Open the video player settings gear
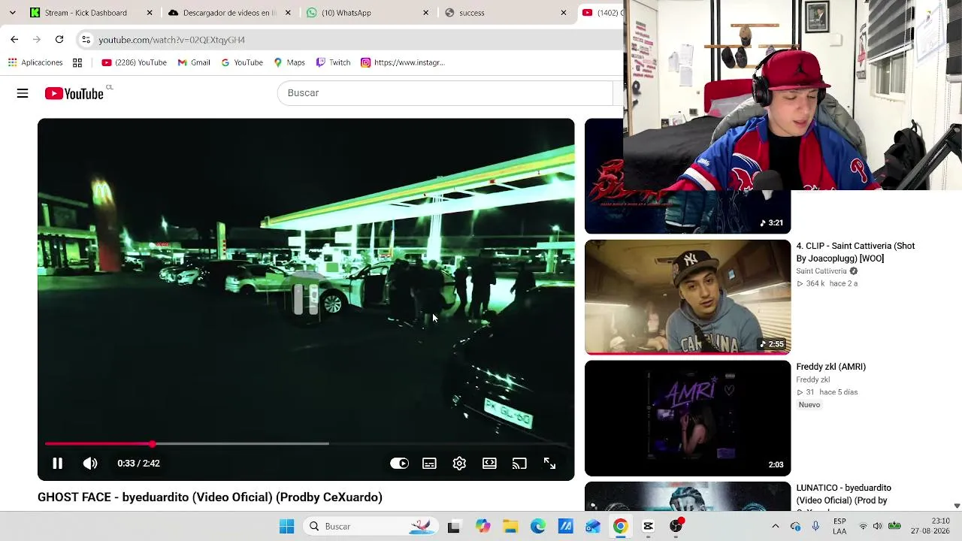 coord(459,464)
